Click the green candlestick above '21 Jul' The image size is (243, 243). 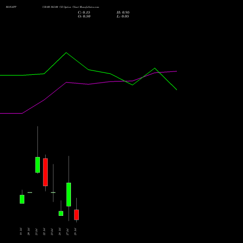tap(37, 165)
